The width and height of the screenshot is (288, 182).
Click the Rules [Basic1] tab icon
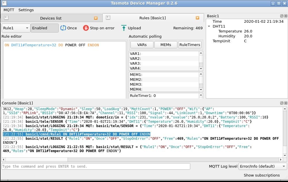point(108,18)
